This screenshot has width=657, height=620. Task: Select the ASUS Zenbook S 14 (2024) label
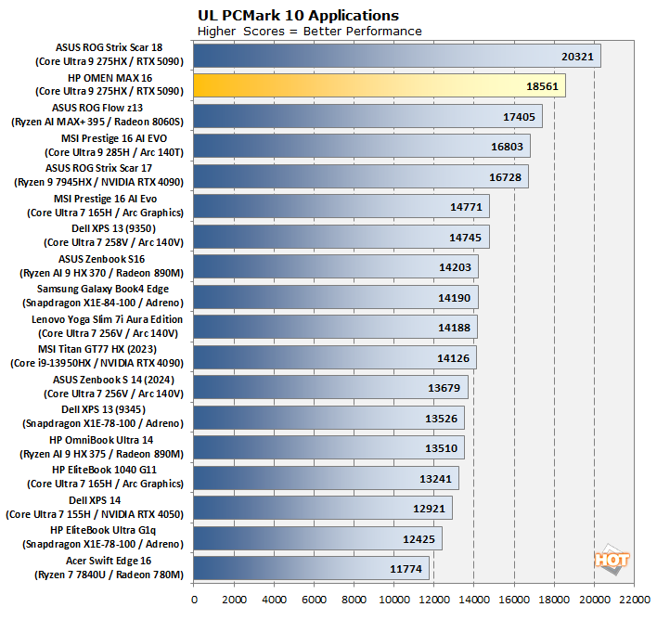click(113, 387)
